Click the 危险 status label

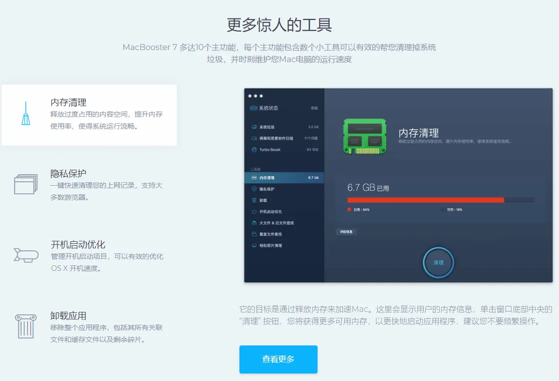(x=314, y=108)
